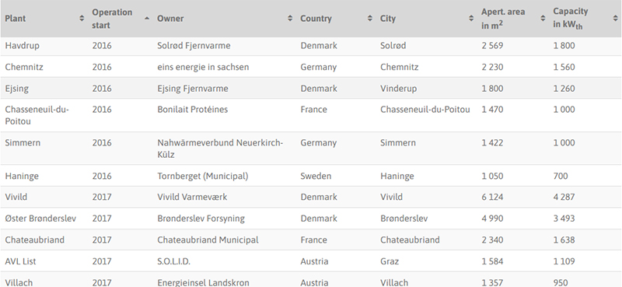Select Vivild Varmeværk owner cell
The height and width of the screenshot is (287, 622).
click(x=192, y=197)
